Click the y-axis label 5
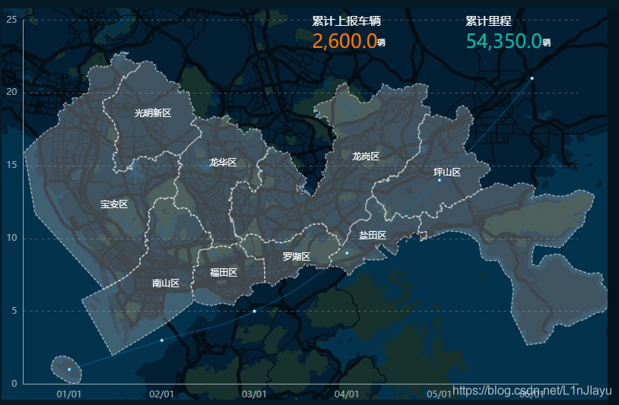619x405 pixels. point(14,311)
